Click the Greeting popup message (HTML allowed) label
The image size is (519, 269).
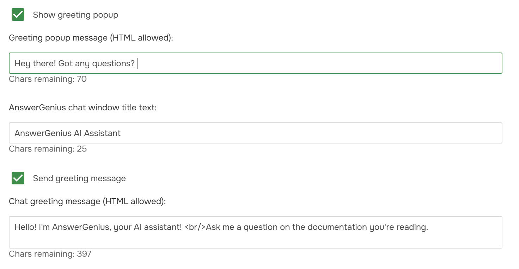91,38
